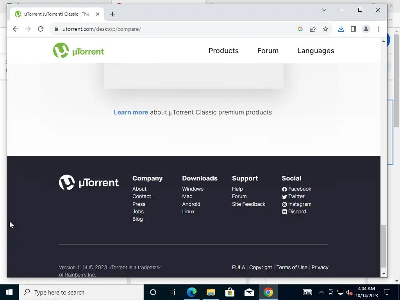This screenshot has height=300, width=400.
Task: Open new tab with plus button
Action: pyautogui.click(x=112, y=14)
